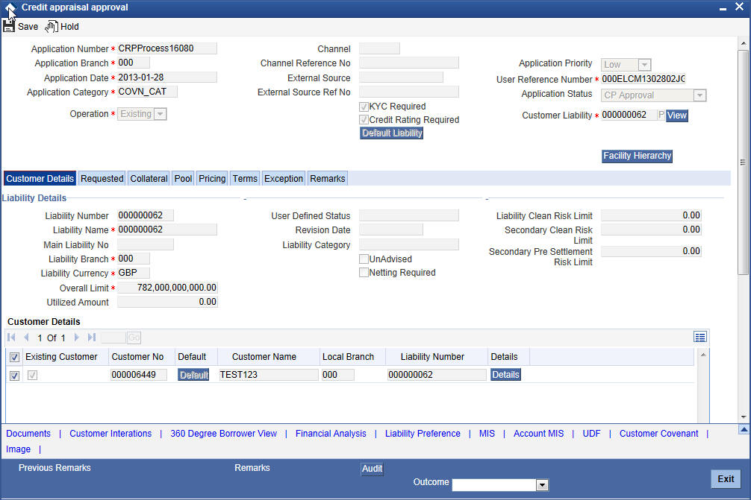751x500 pixels.
Task: Click the app logo icon in title bar
Action: coord(10,7)
